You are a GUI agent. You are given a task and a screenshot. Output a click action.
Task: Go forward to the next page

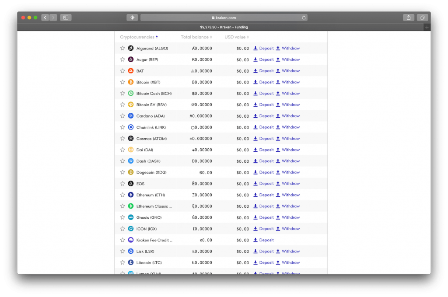point(53,17)
